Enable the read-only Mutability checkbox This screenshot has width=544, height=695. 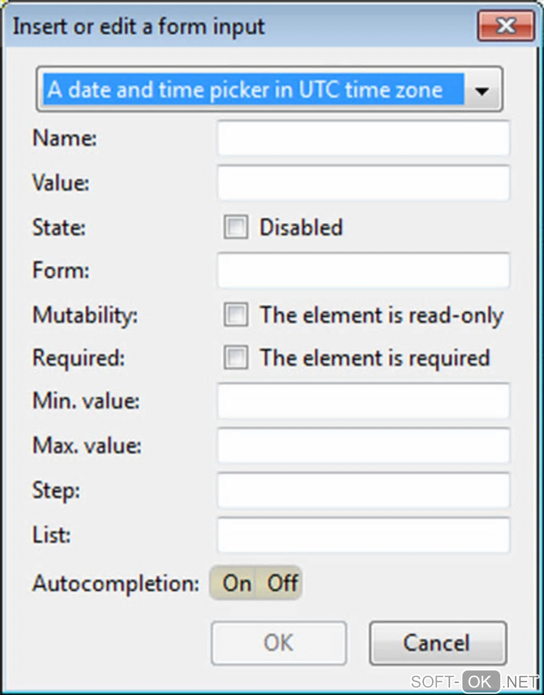tap(236, 314)
